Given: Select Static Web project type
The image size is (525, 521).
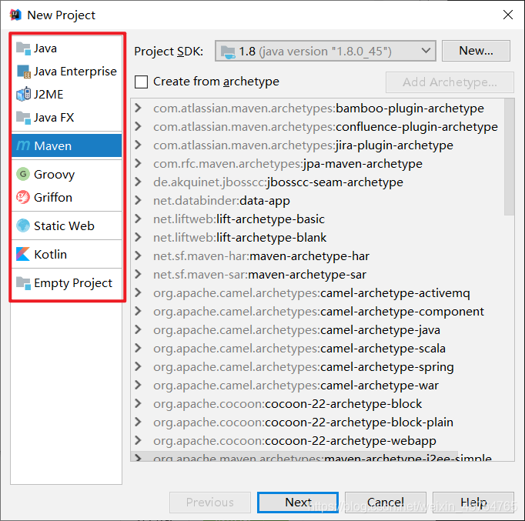Looking at the screenshot, I should [67, 225].
